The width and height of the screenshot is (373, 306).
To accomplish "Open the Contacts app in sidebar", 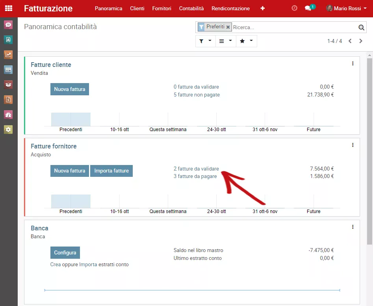I will [8, 40].
